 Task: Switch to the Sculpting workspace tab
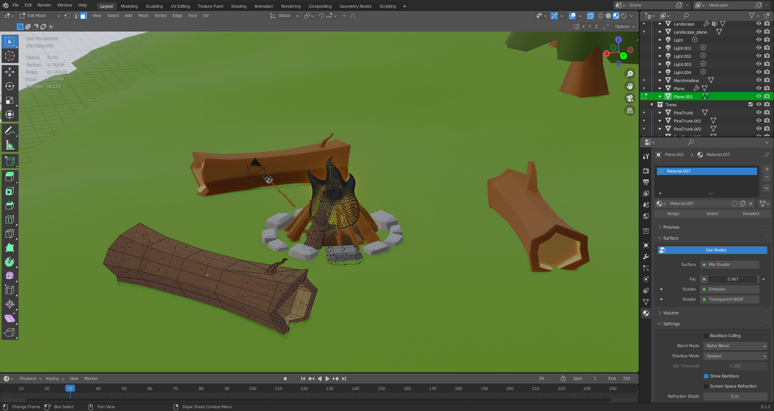154,6
